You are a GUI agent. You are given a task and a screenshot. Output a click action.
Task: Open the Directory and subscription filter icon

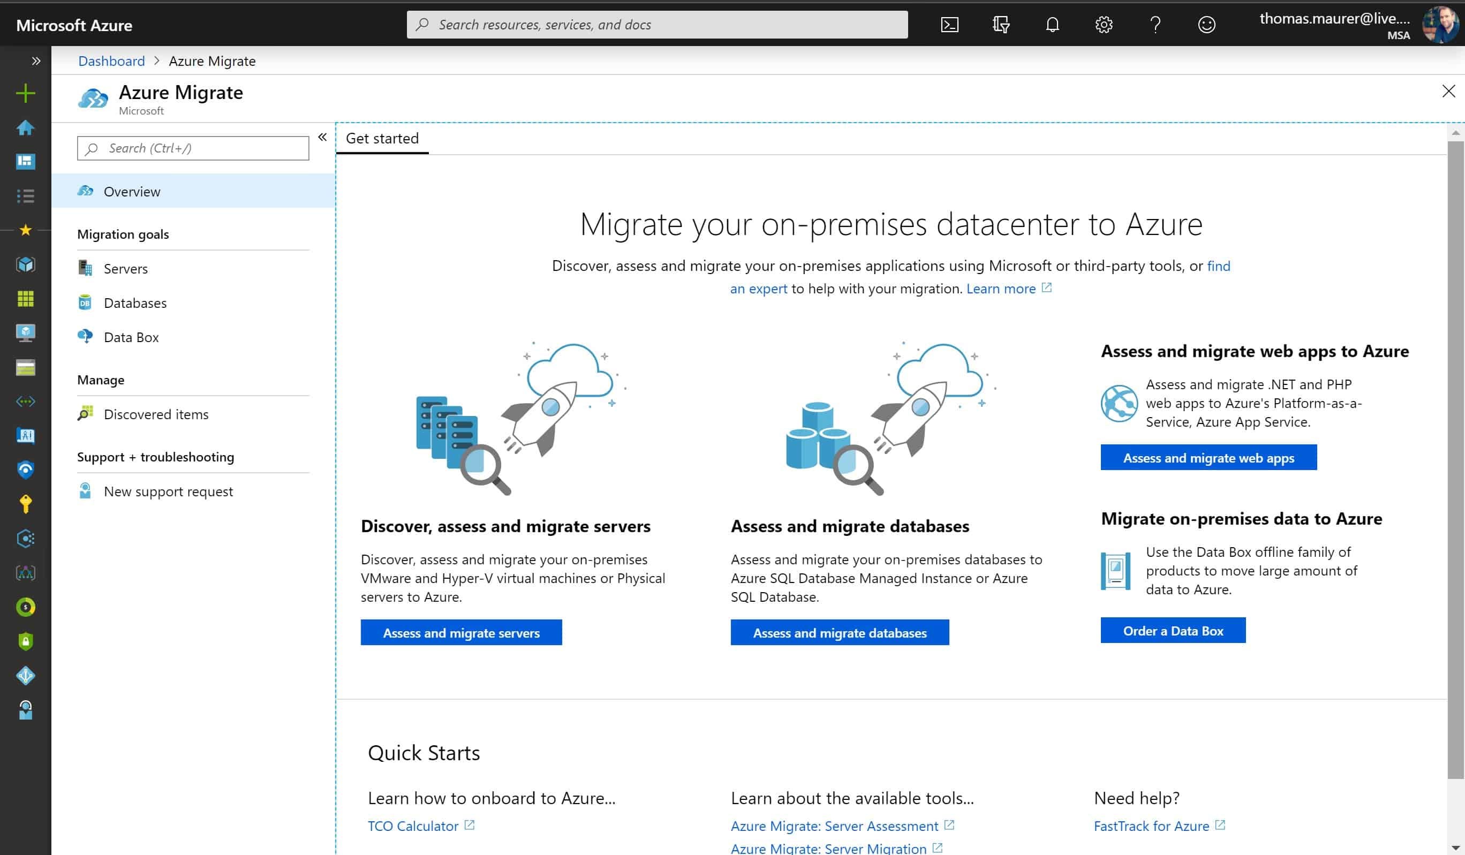(1001, 25)
